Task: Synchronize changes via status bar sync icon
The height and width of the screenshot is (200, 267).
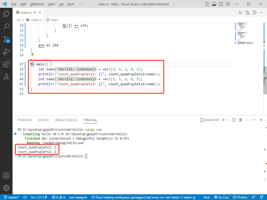Action: pos(25,197)
